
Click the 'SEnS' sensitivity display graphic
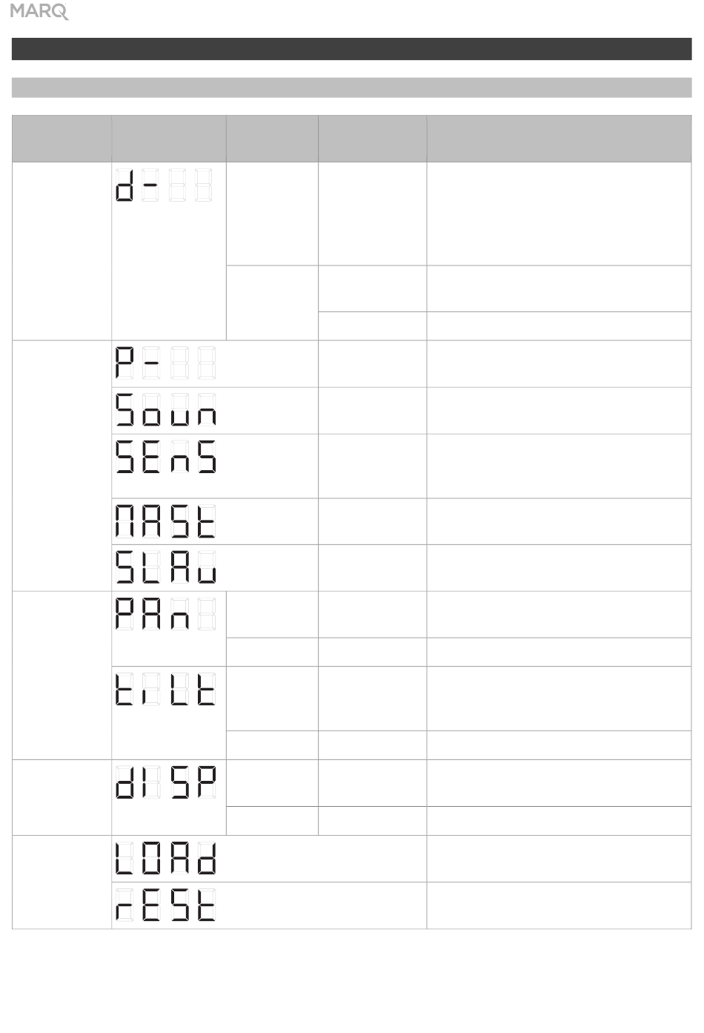(x=165, y=457)
